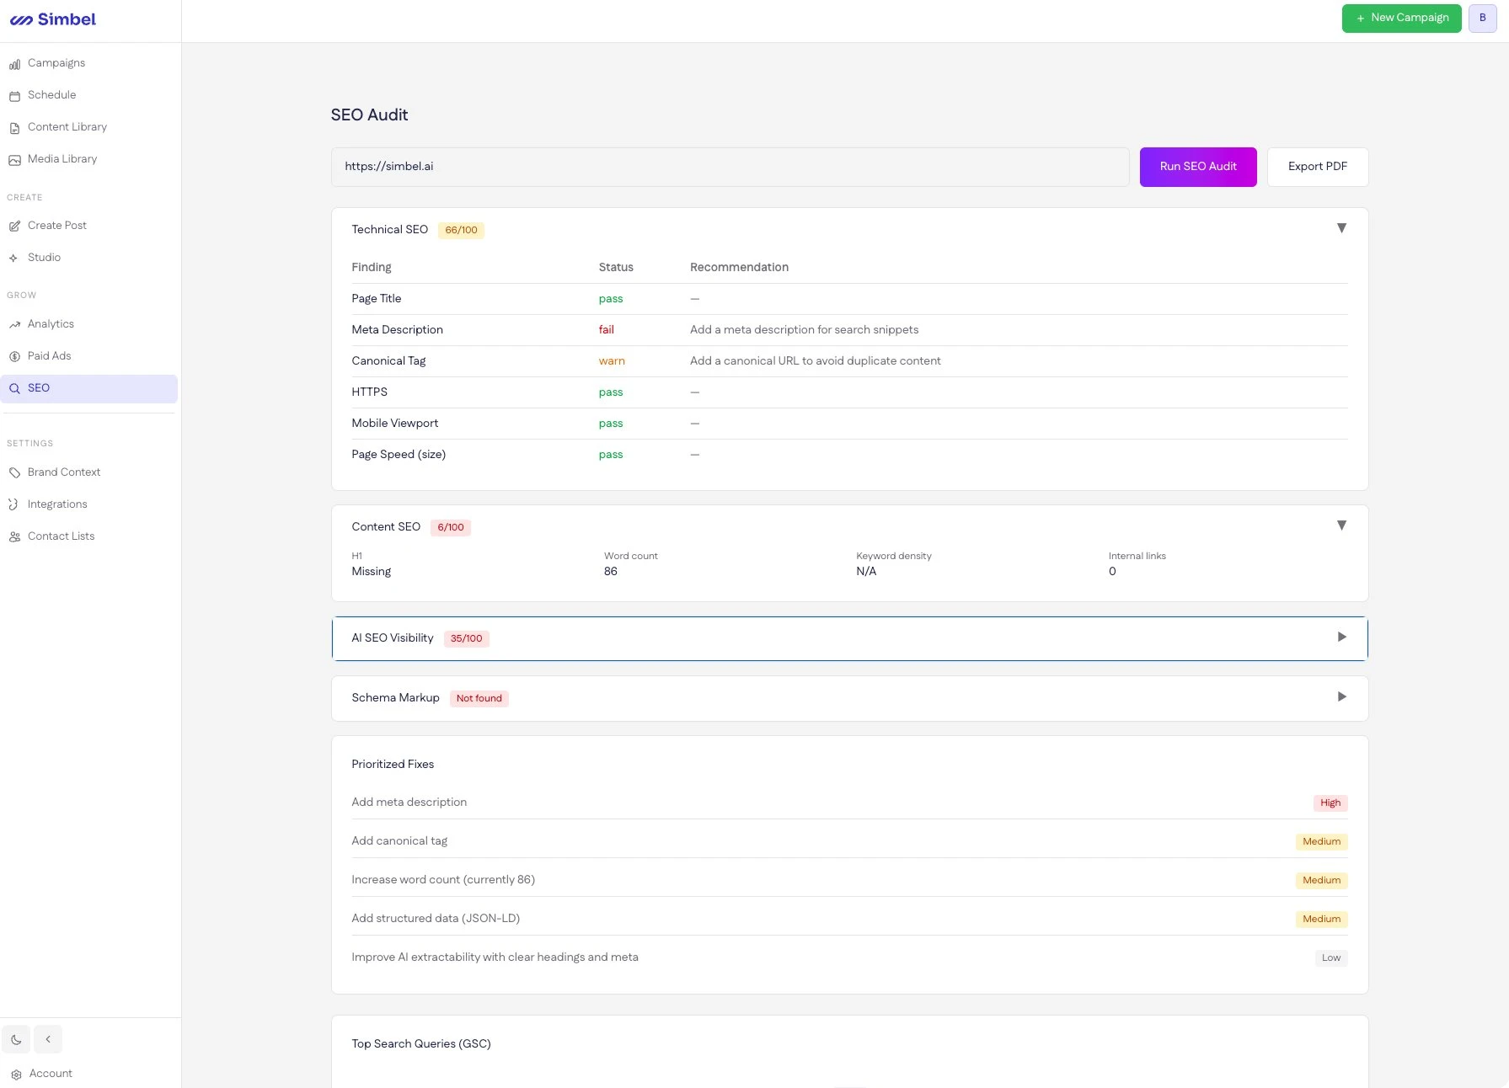Expand the AI SEO Visibility section
This screenshot has height=1088, width=1509.
[1341, 637]
